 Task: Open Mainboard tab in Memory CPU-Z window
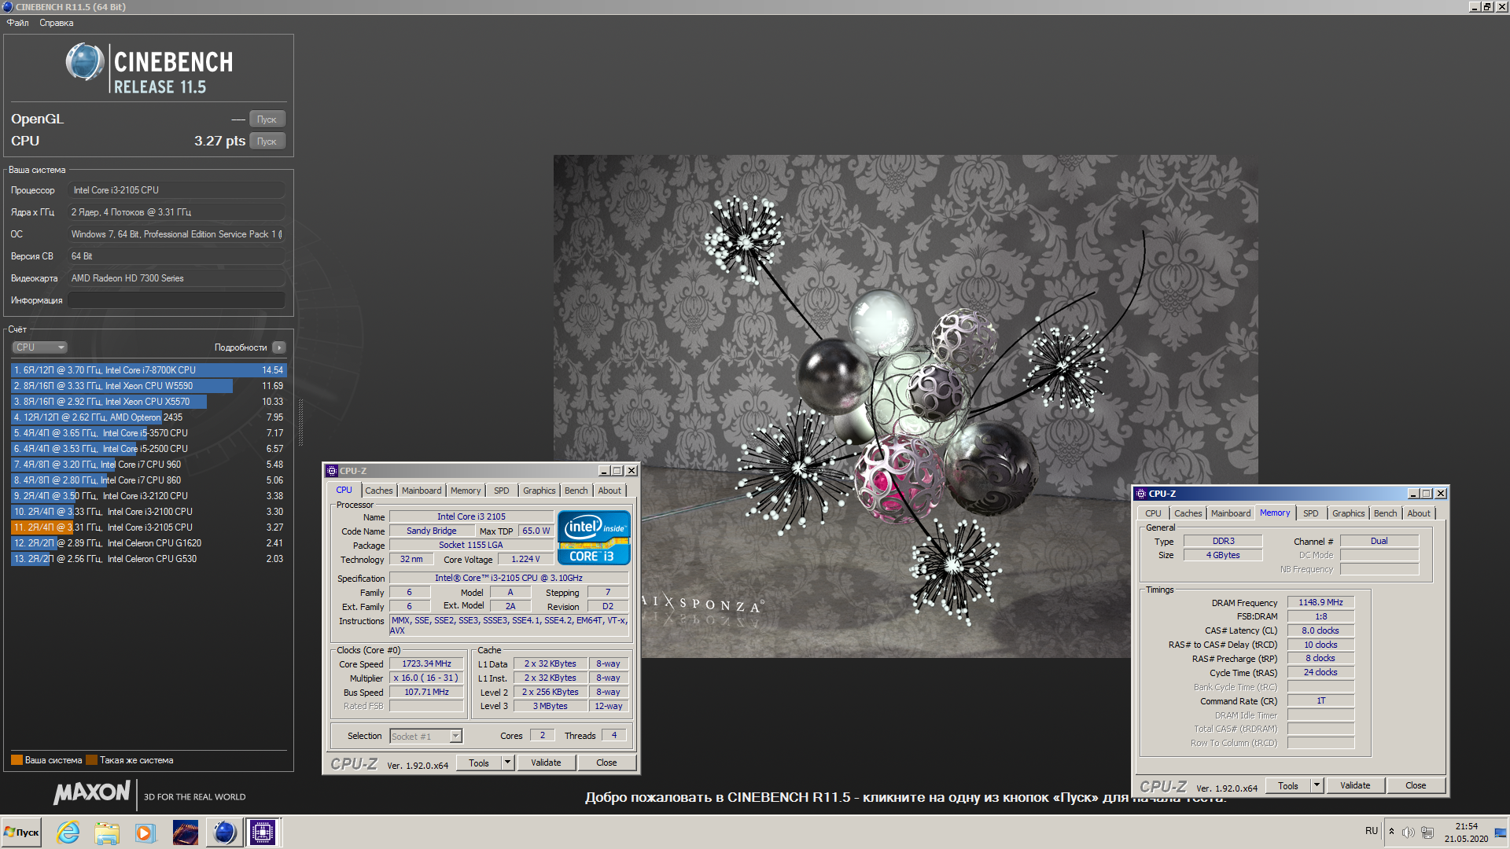(1231, 513)
